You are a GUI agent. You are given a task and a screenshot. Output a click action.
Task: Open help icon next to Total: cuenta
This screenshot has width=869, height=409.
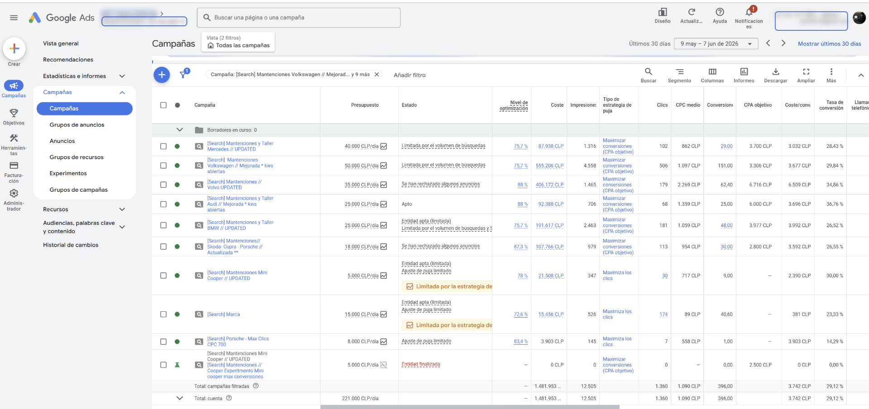click(x=229, y=398)
